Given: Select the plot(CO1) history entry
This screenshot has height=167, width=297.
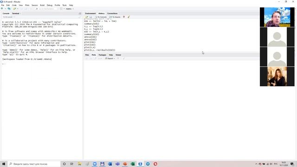Looking at the screenshot, I should tap(90, 42).
